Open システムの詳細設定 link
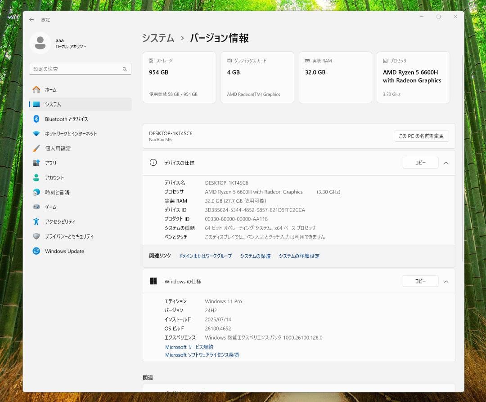 [x=299, y=256]
